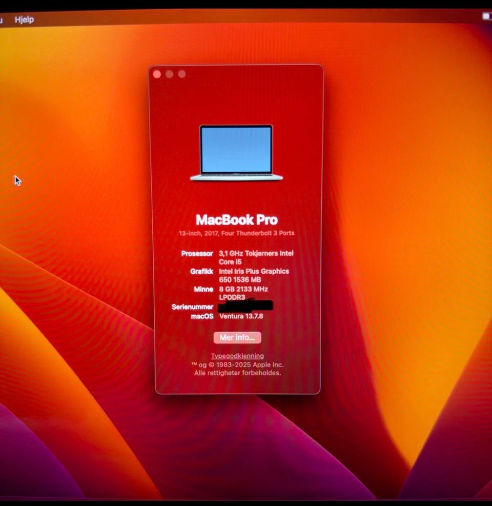Click the macOS label

(202, 316)
